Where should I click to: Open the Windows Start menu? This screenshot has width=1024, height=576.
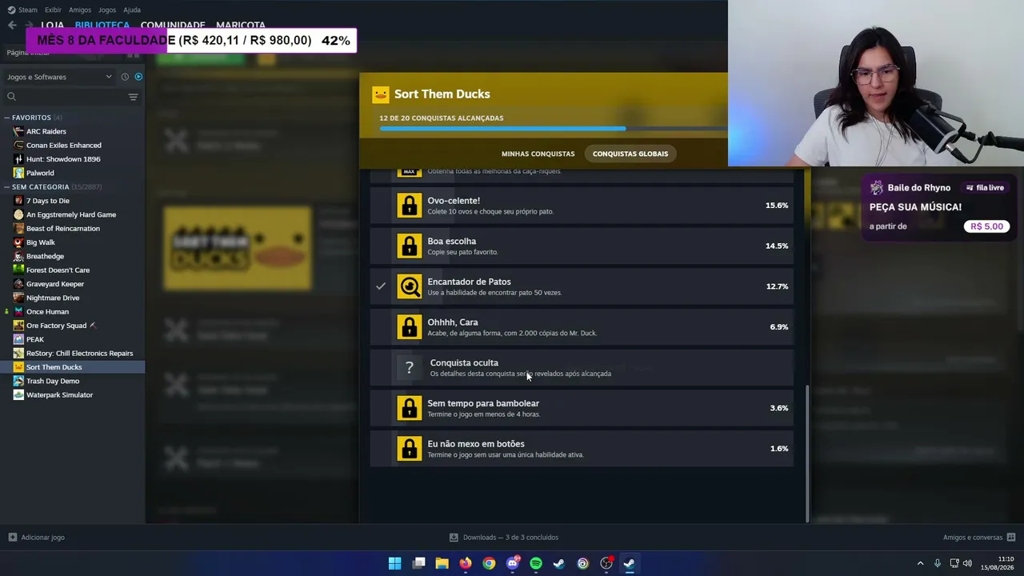(x=395, y=563)
